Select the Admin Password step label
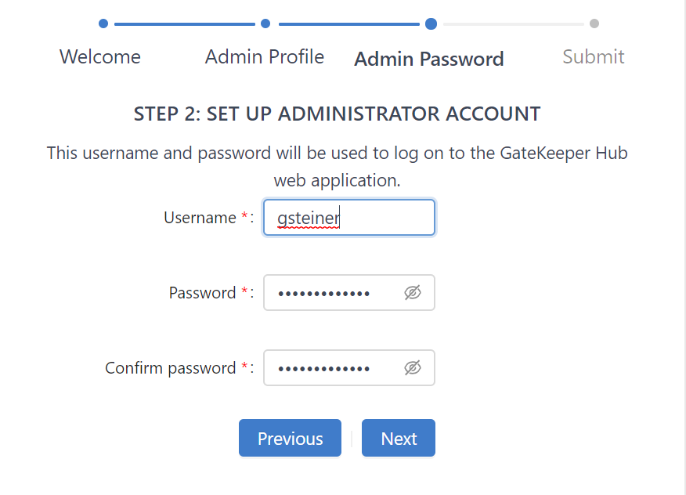This screenshot has width=686, height=495. [x=429, y=60]
